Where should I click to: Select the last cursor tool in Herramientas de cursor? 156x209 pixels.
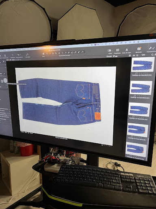coord(82,52)
